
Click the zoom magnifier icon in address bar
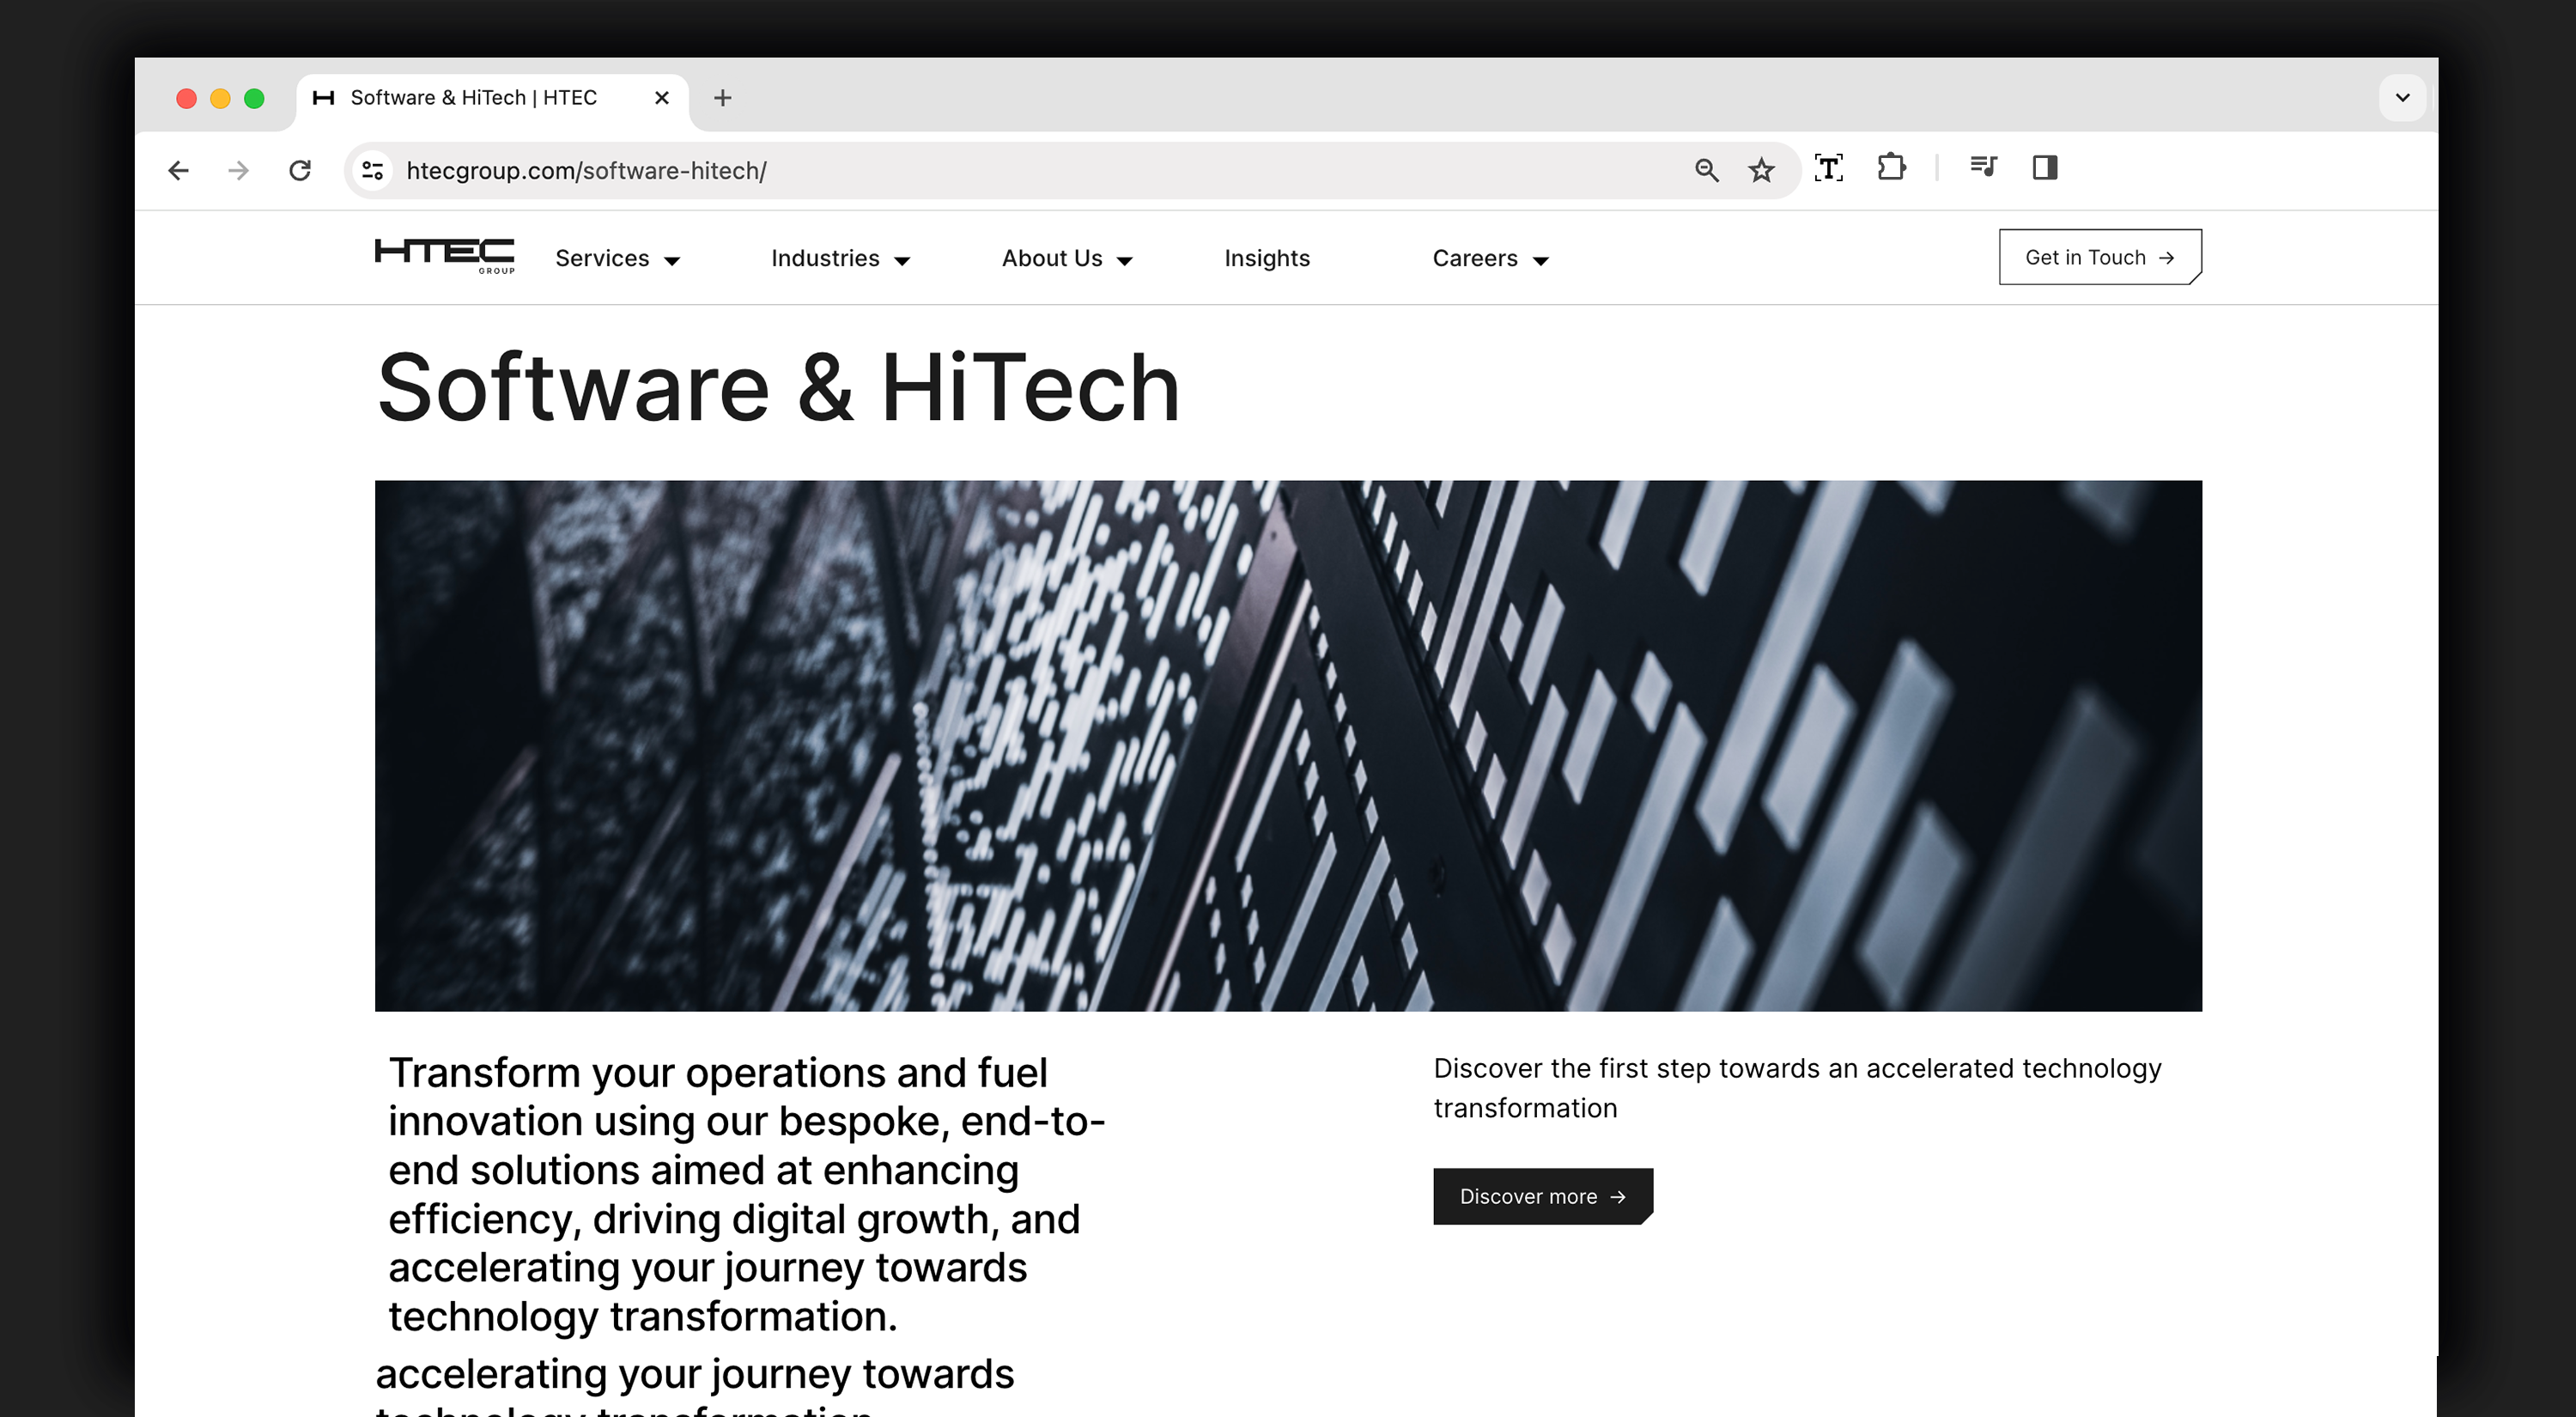click(x=1707, y=171)
